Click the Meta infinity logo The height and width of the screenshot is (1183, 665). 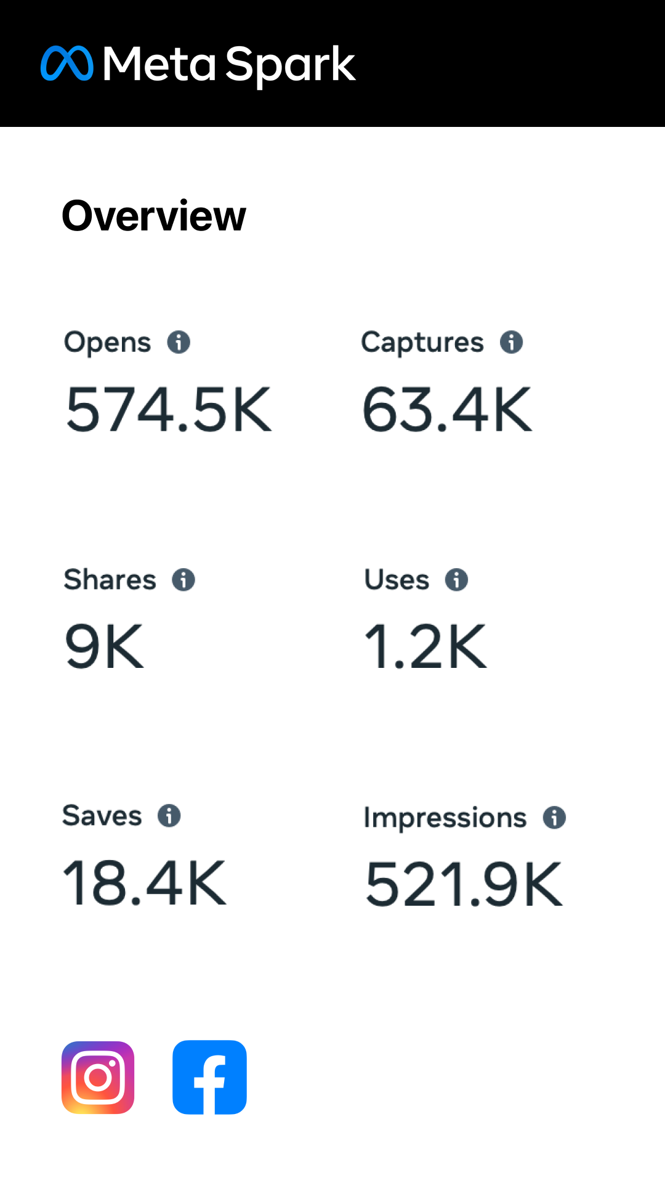pos(67,63)
